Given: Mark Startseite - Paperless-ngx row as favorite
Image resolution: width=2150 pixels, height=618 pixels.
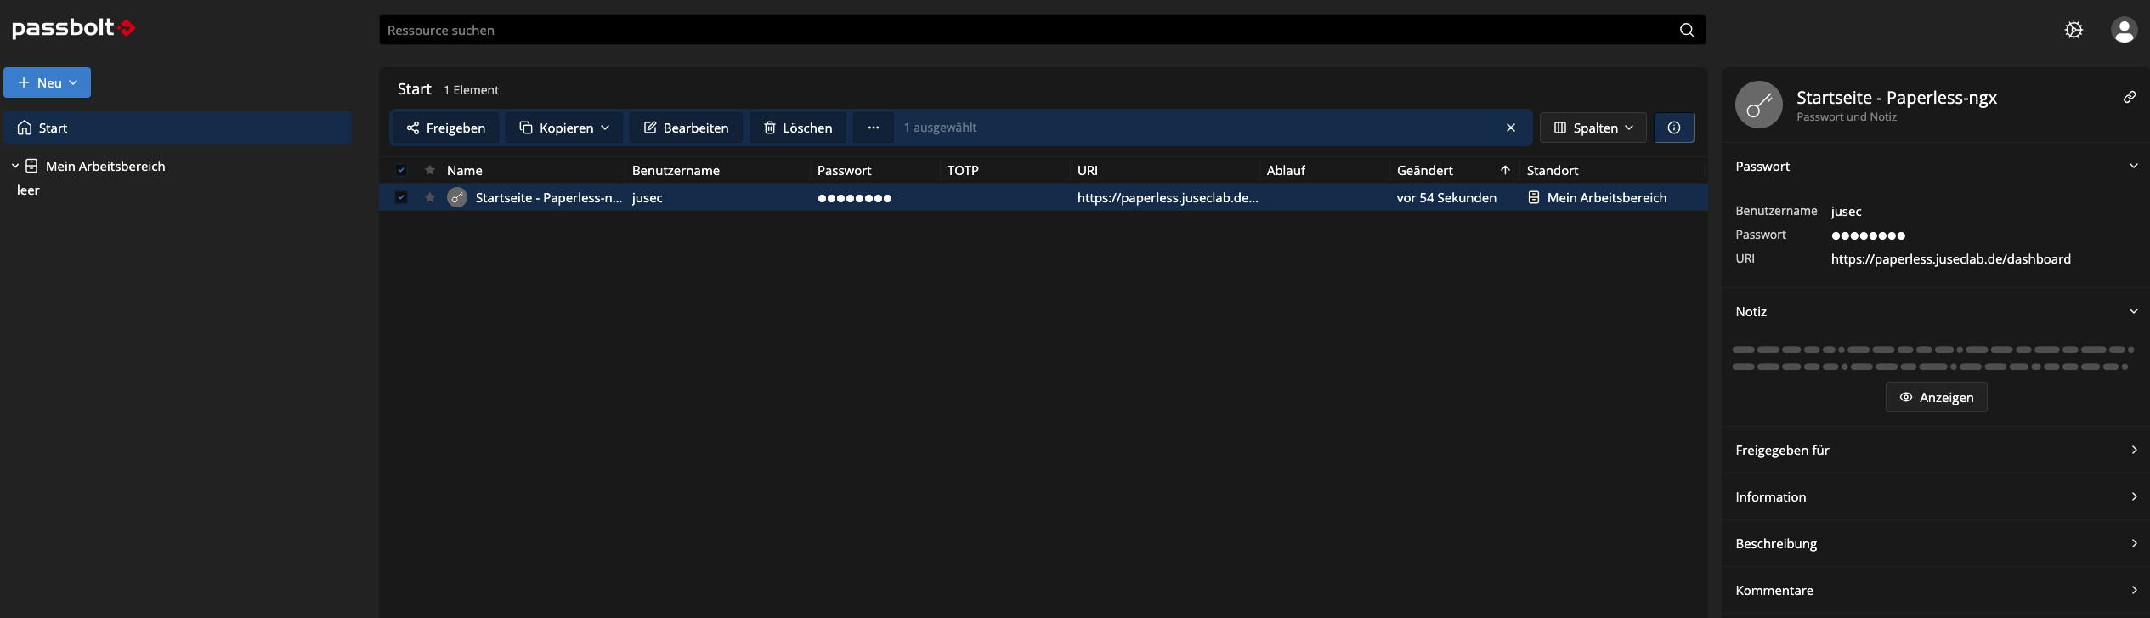Looking at the screenshot, I should 430,197.
